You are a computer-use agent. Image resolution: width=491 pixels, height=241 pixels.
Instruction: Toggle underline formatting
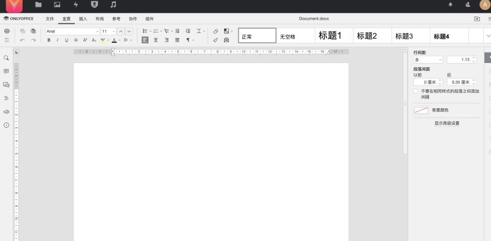[x=66, y=40]
